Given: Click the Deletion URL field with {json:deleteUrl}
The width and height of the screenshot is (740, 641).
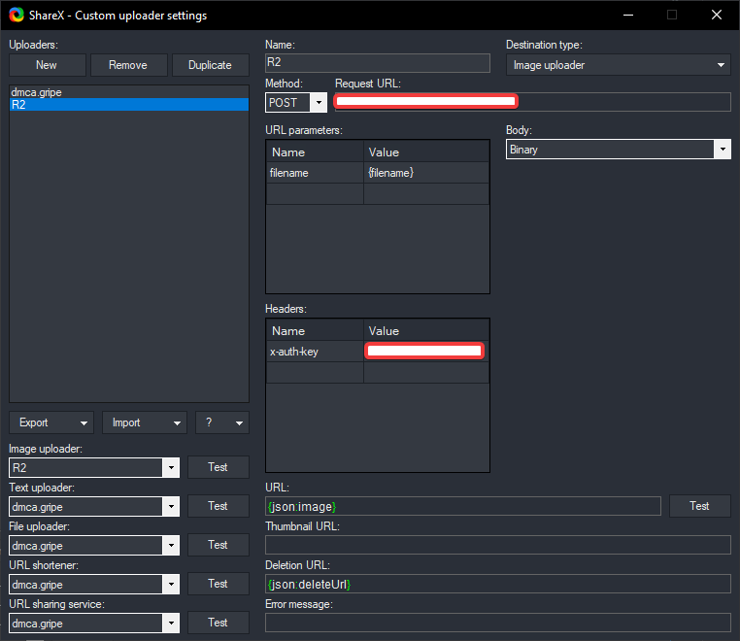Looking at the screenshot, I should pos(498,584).
